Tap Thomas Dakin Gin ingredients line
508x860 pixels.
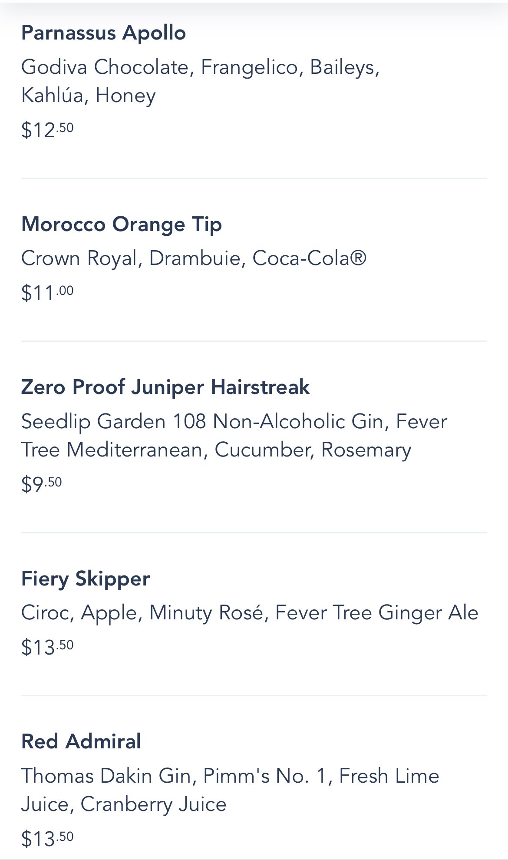pyautogui.click(x=230, y=776)
